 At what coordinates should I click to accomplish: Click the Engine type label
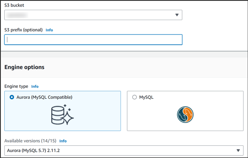(16, 86)
